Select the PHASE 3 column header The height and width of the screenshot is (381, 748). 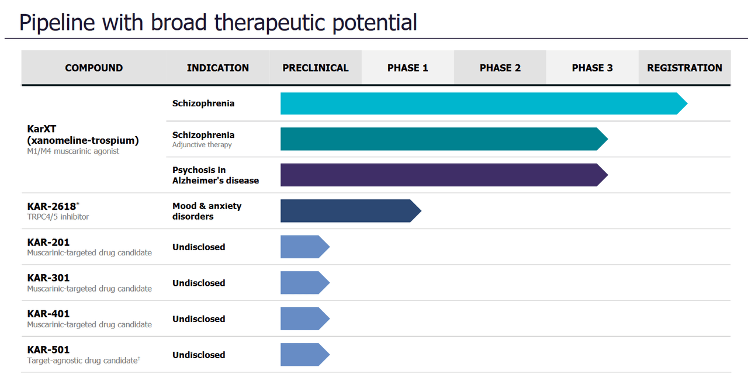point(592,68)
